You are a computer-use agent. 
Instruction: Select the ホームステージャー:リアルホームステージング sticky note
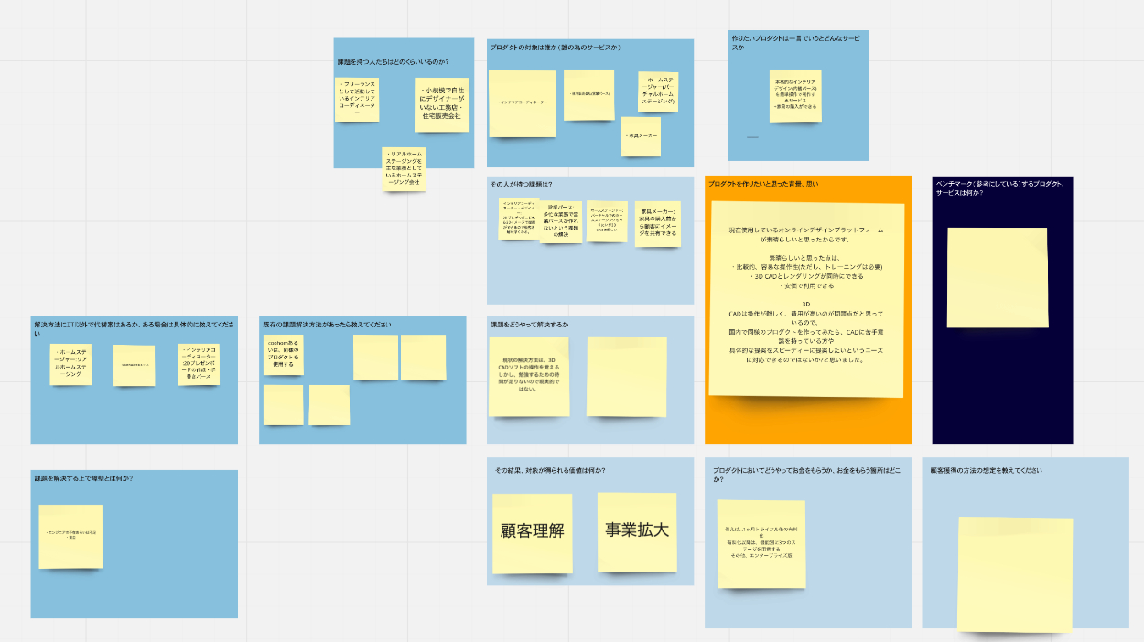[x=70, y=364]
